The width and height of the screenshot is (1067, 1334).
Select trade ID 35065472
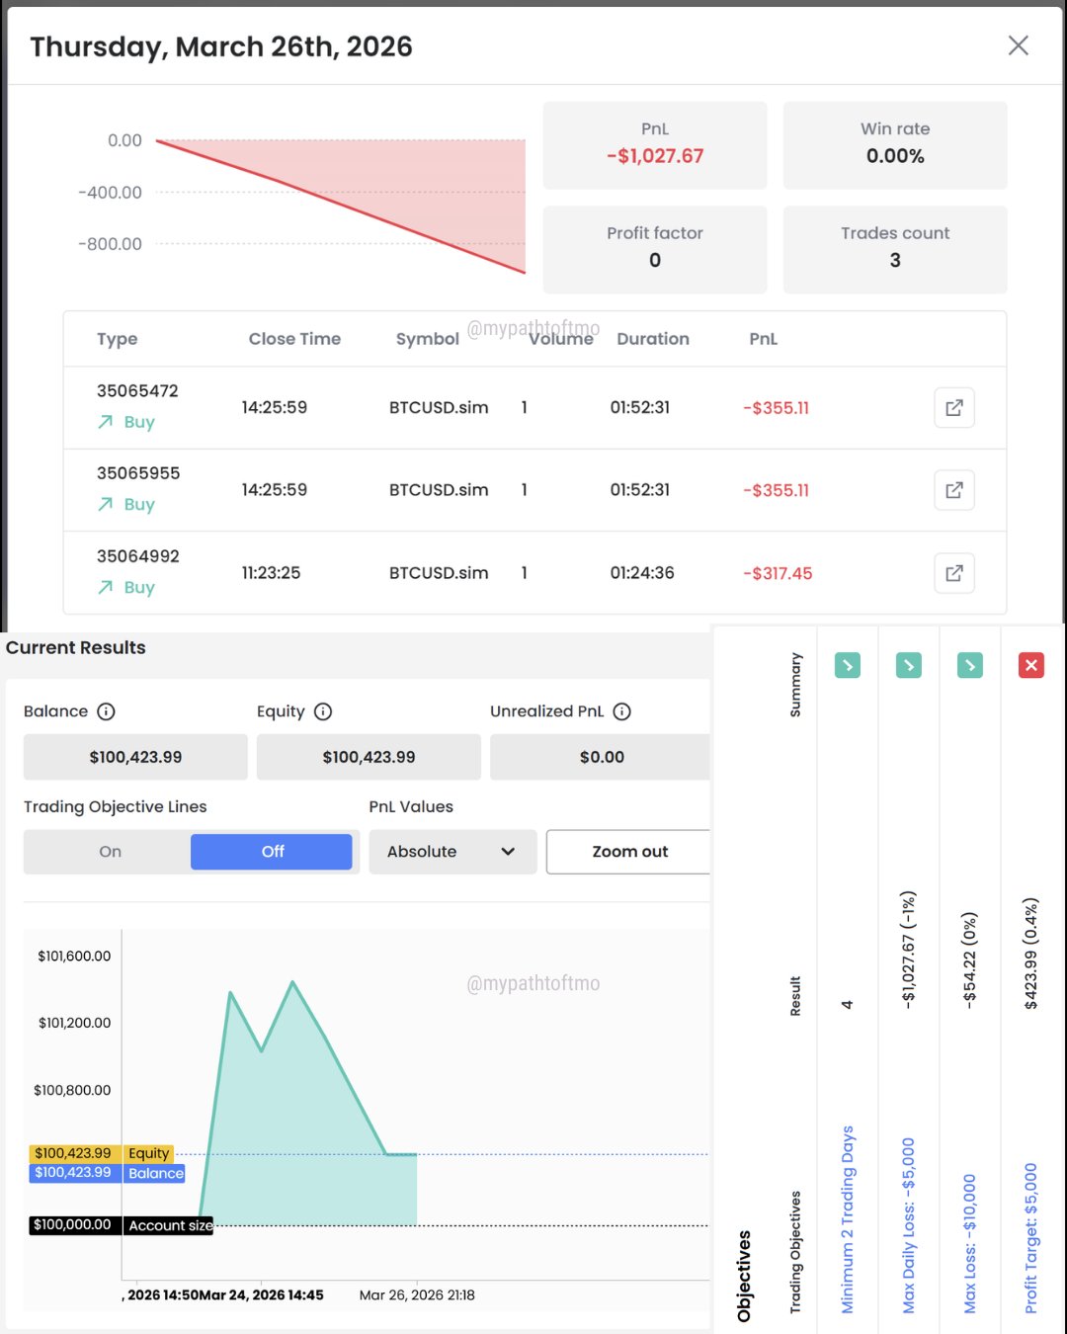click(x=137, y=391)
